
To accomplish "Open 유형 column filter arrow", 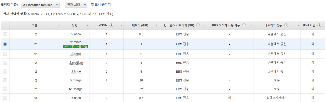I will (x=87, y=26).
